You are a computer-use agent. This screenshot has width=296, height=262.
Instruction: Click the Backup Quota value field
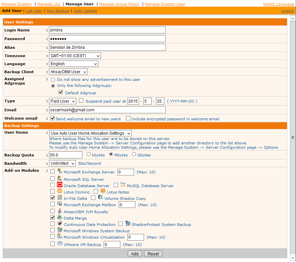pos(66,155)
